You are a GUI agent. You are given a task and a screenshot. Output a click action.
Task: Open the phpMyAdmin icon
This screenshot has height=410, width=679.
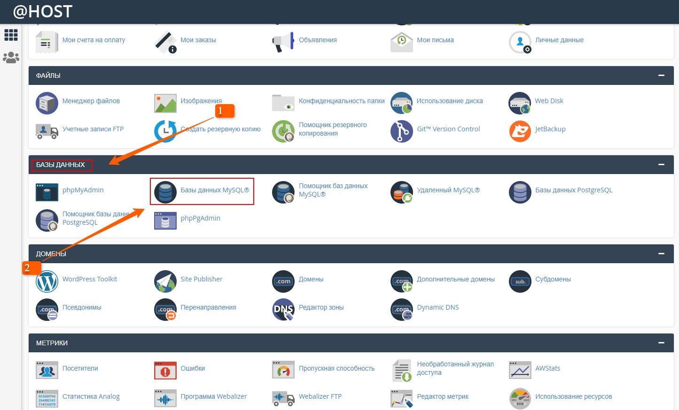[x=47, y=192]
